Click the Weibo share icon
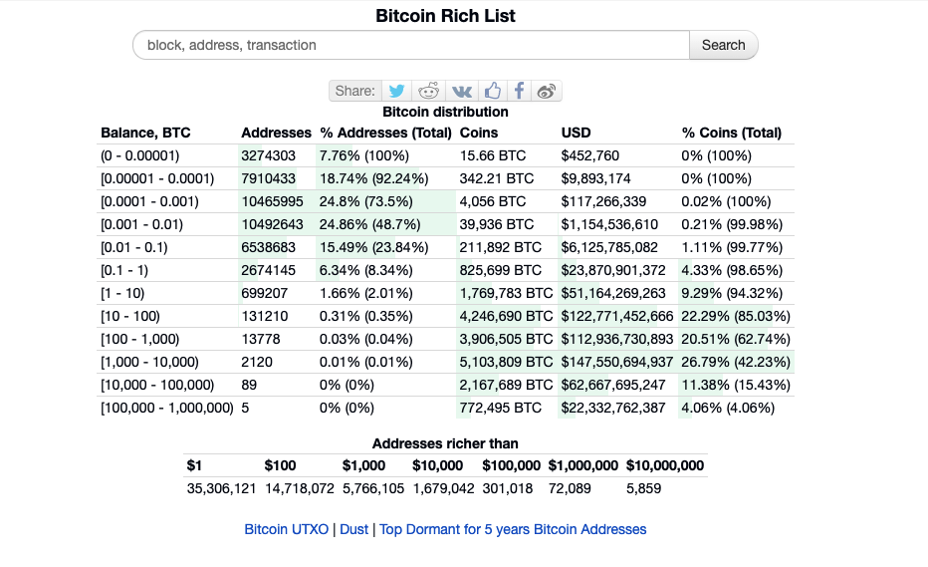928x567 pixels. click(x=546, y=91)
